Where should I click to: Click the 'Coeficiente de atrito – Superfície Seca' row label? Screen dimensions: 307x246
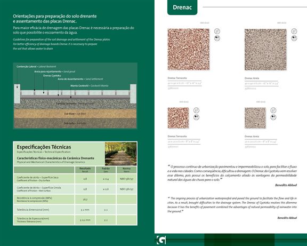38,177
